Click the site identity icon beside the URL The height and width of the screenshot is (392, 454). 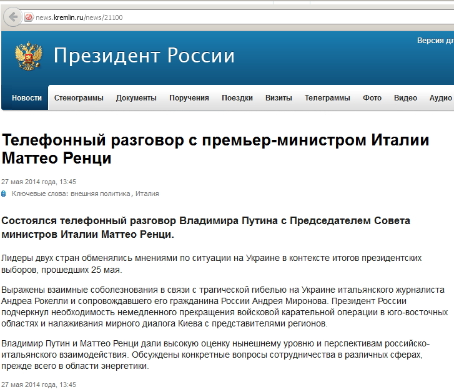tap(28, 17)
